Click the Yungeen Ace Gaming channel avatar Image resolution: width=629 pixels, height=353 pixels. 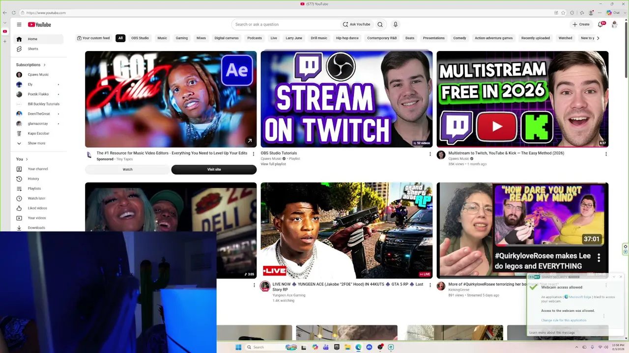pos(265,286)
